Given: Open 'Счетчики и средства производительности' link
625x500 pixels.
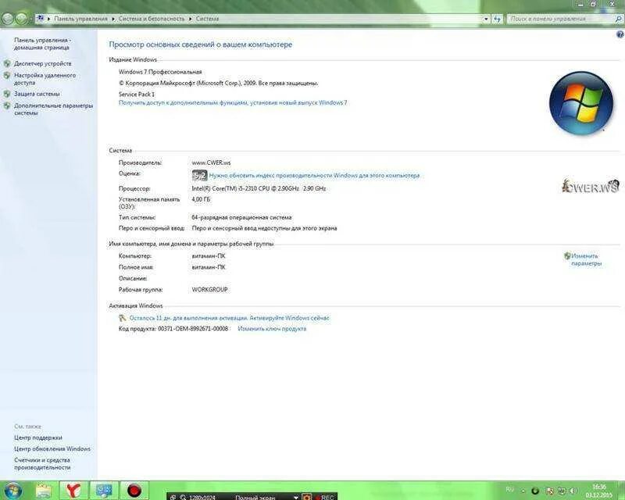Looking at the screenshot, I should (x=42, y=464).
